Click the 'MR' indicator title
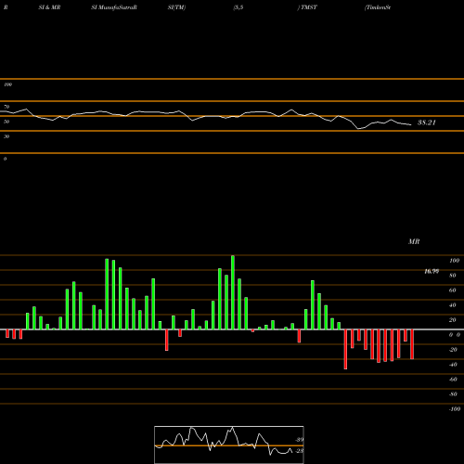 [x=414, y=241]
